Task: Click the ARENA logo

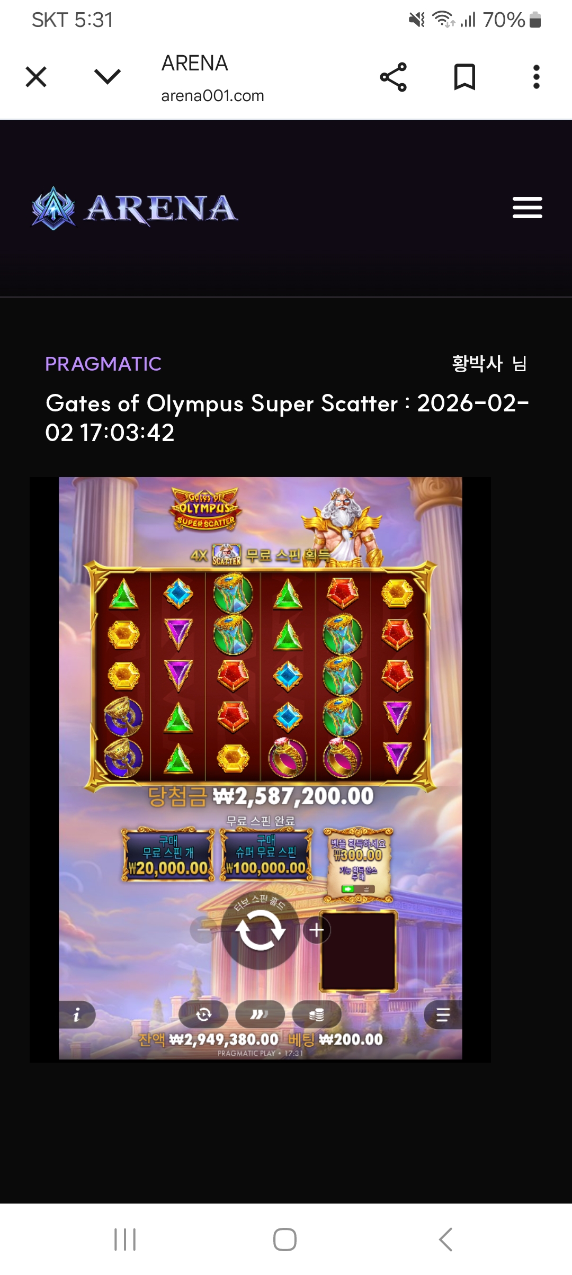Action: [x=135, y=208]
